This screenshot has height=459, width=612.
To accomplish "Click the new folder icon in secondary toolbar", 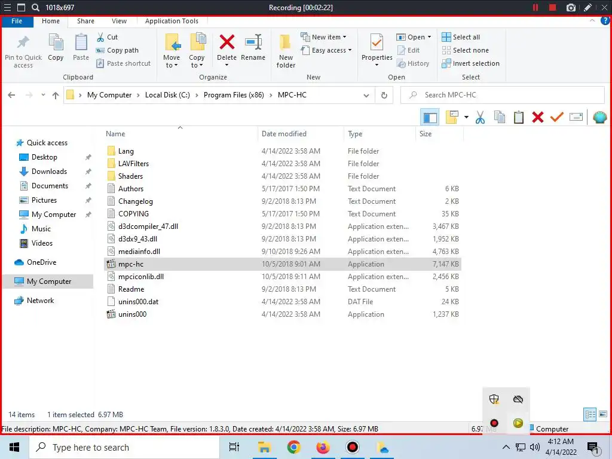I will [x=452, y=117].
